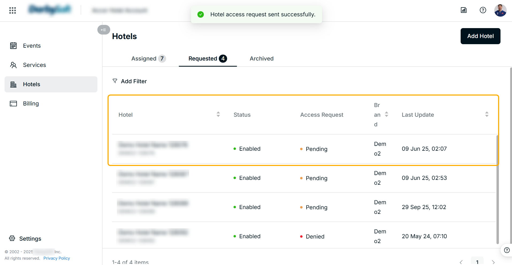Open Settings gear in sidebar
Image resolution: width=512 pixels, height=265 pixels.
coord(12,238)
